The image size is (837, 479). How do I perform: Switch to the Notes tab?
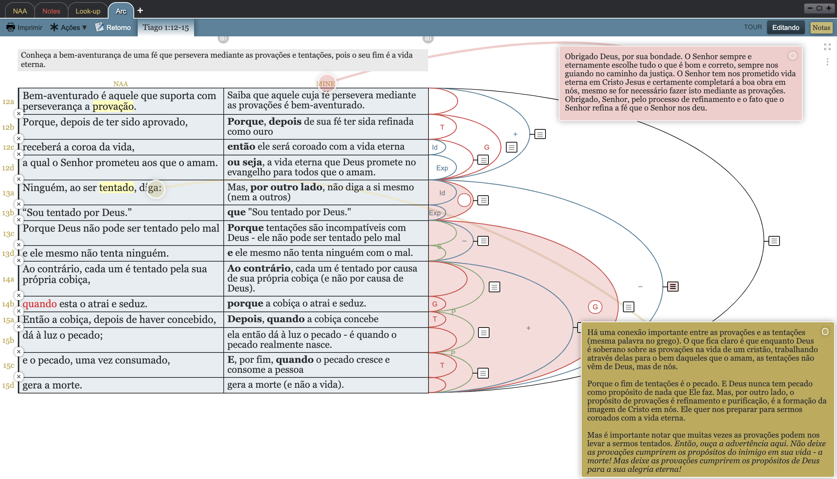pyautogui.click(x=51, y=11)
